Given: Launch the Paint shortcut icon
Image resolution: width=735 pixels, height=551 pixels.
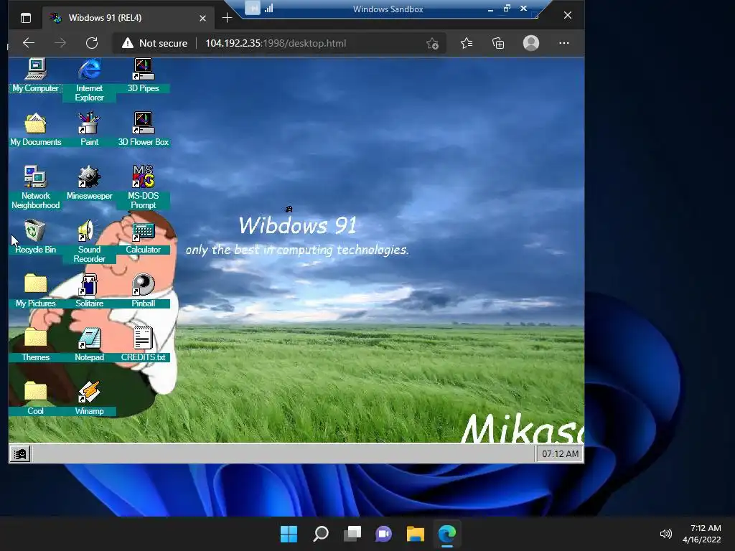Looking at the screenshot, I should [x=89, y=129].
